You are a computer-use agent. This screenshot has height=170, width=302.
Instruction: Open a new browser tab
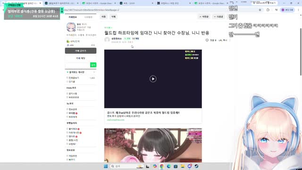pos(233,3)
